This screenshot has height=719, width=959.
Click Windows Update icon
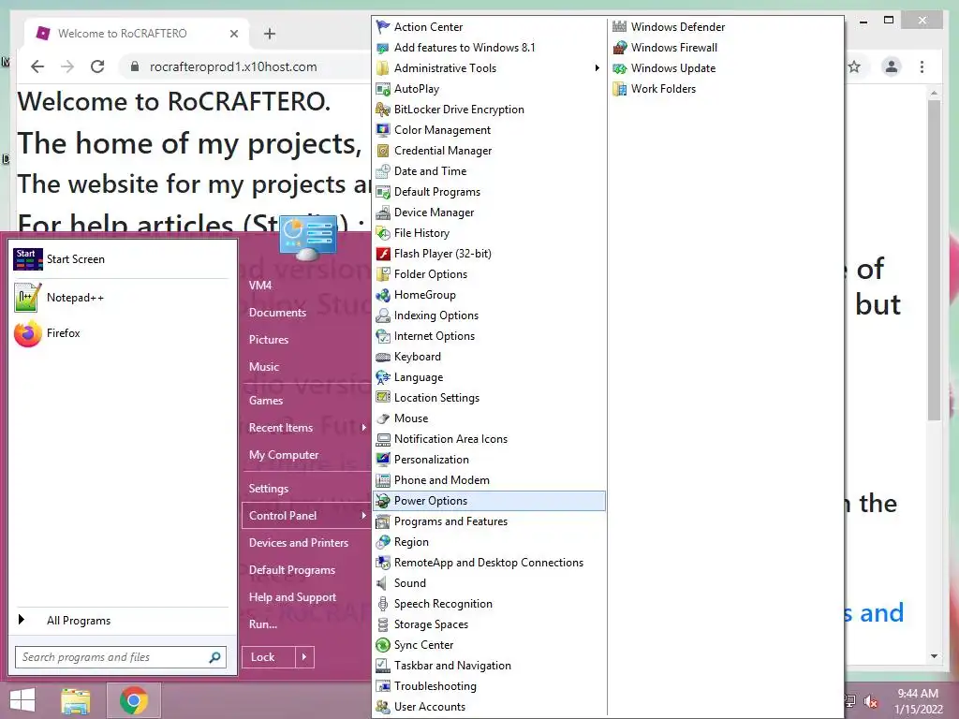pos(620,67)
